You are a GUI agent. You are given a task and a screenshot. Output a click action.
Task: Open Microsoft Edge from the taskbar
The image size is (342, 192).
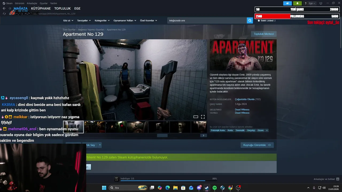click(x=168, y=188)
